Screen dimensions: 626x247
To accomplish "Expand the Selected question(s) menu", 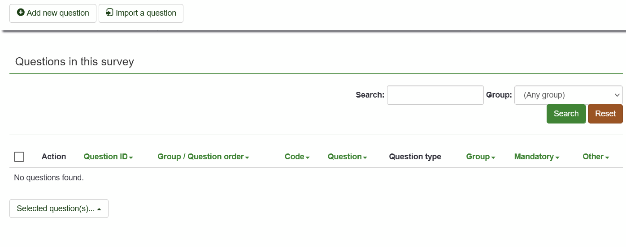I will [59, 209].
